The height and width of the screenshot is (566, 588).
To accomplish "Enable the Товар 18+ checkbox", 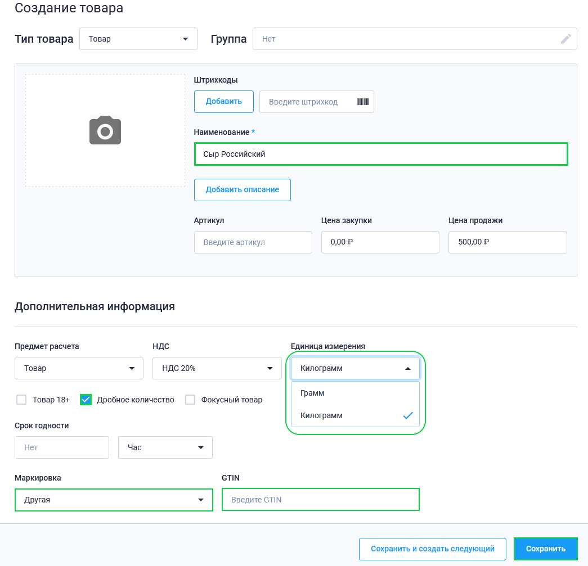I will coord(21,400).
